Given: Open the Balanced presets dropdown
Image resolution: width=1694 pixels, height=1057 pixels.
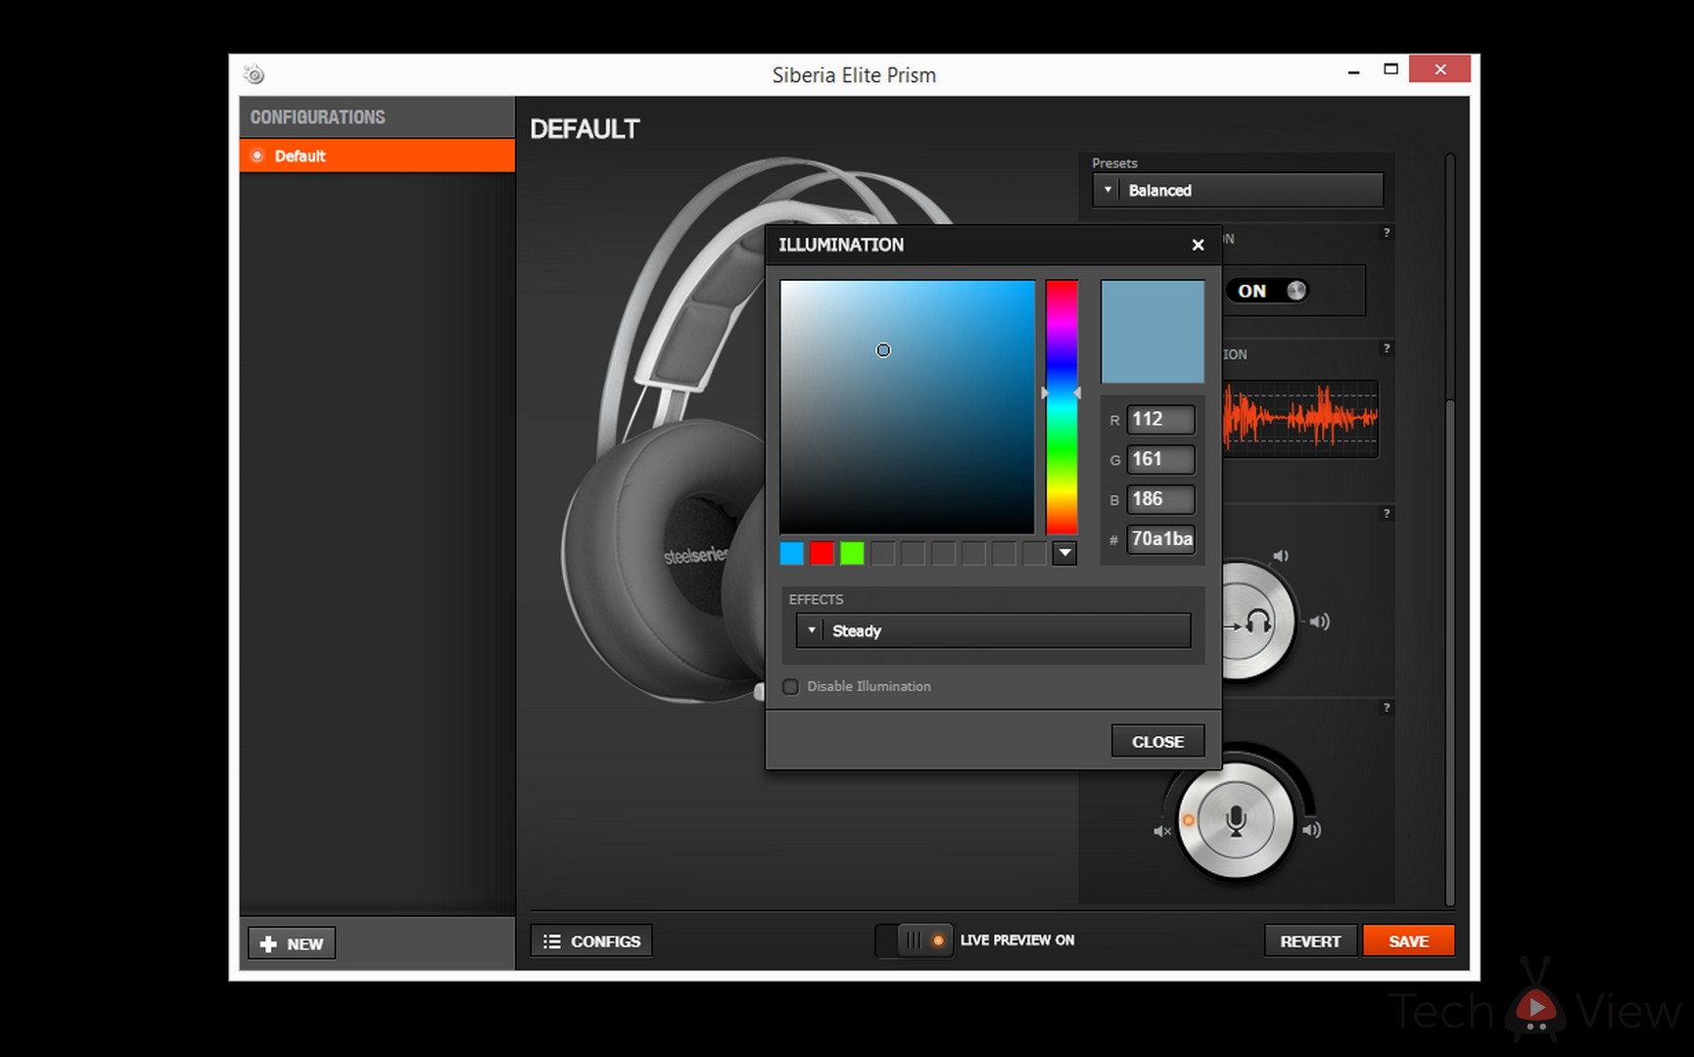Looking at the screenshot, I should tap(1238, 191).
